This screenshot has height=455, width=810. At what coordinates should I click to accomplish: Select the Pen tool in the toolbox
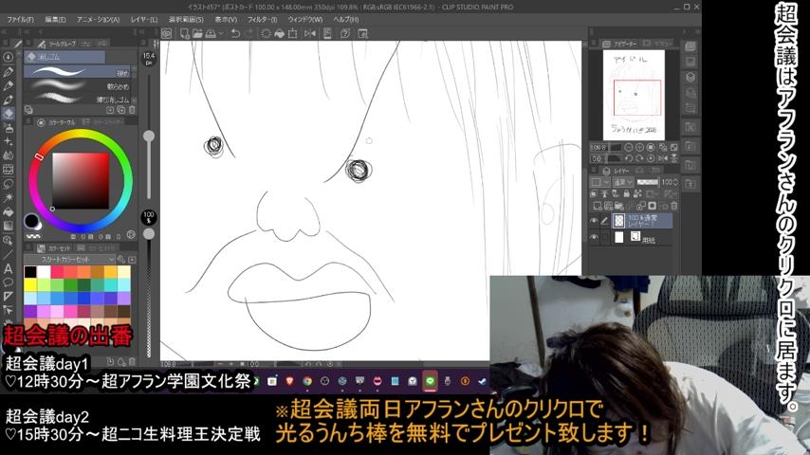(x=9, y=72)
